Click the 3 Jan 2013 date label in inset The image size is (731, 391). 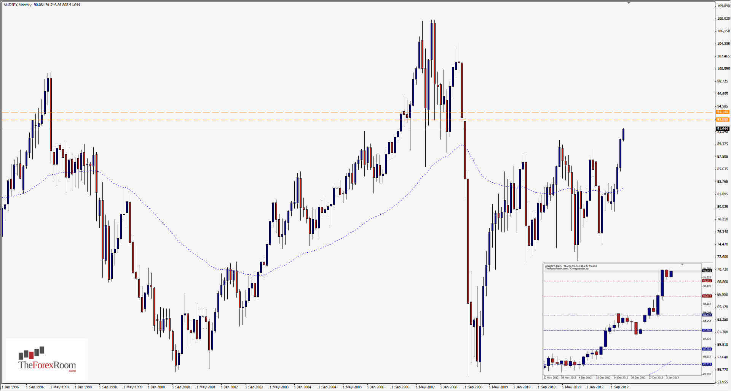point(673,378)
